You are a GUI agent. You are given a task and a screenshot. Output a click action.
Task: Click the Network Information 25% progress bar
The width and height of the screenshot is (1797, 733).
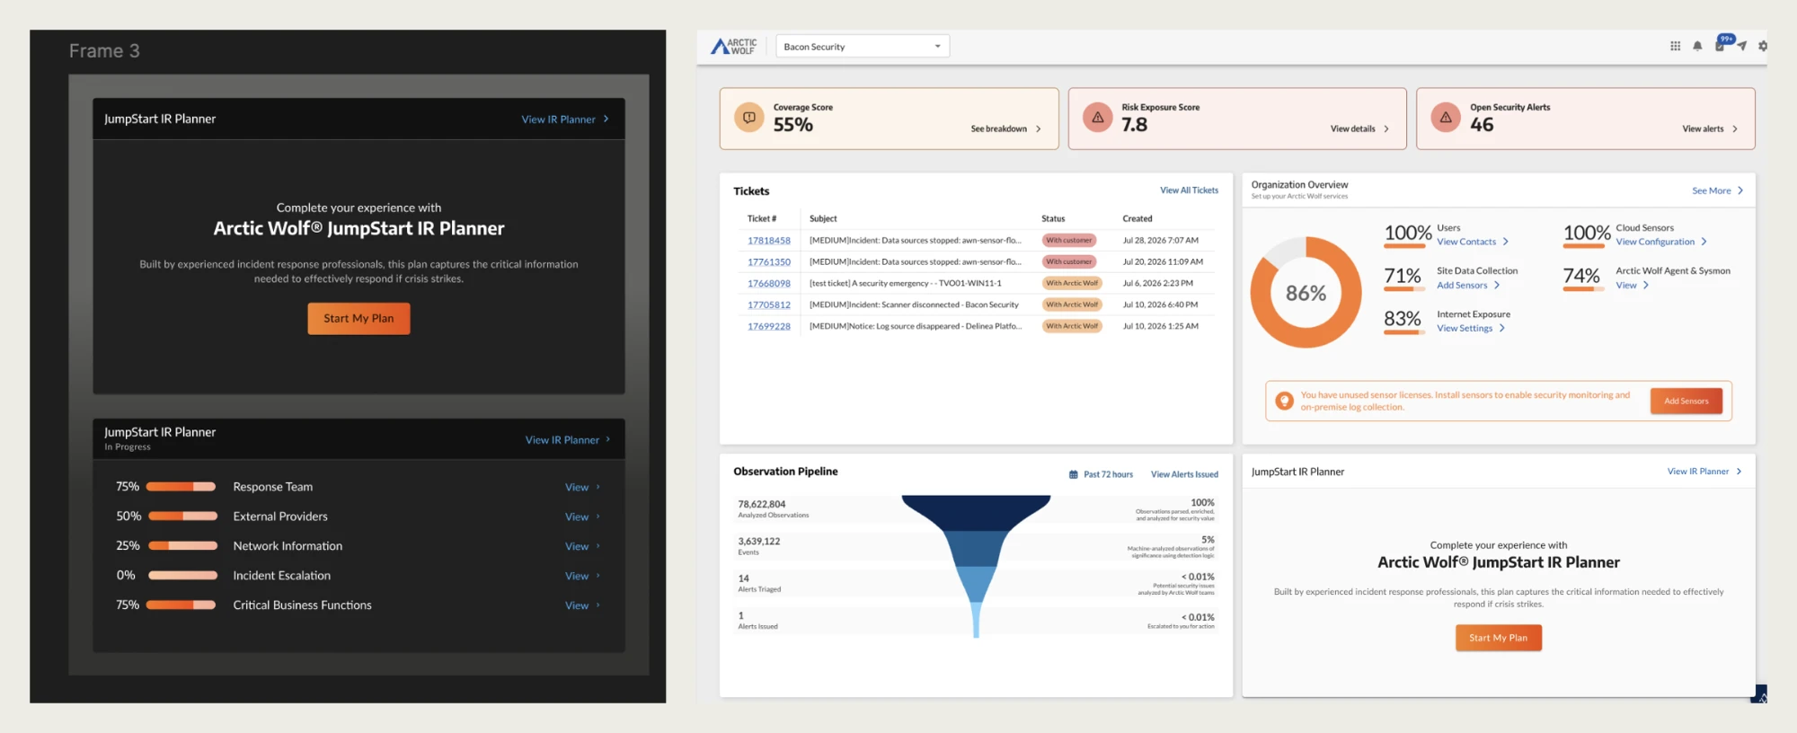coord(182,546)
